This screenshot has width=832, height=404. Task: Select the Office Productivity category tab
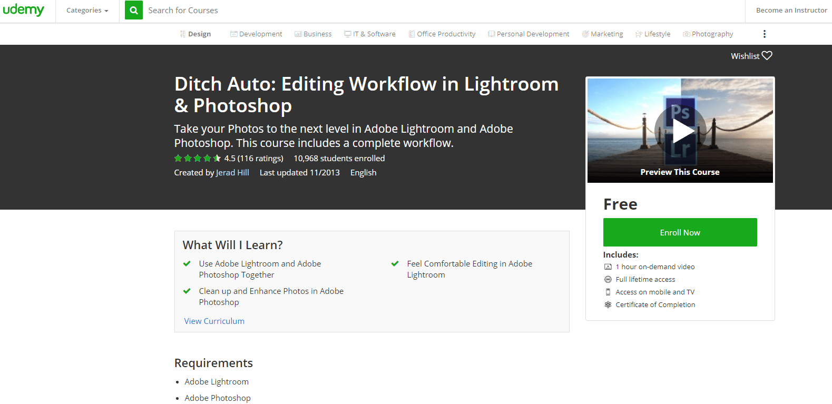pyautogui.click(x=442, y=34)
